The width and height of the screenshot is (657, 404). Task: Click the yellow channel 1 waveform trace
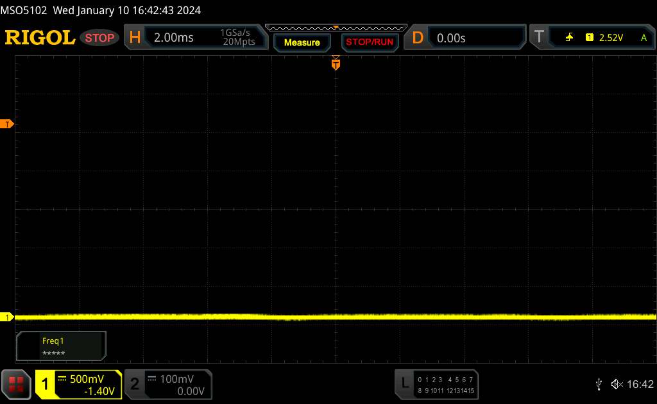[335, 317]
